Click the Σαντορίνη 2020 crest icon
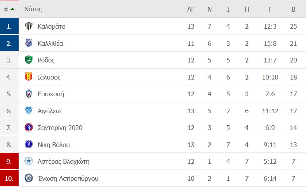Image resolution: width=306 pixels, height=187 pixels. [29, 128]
